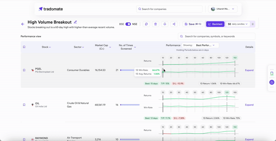Viewport: 276px width, 141px height.
Task: Select the 12D holding period in the OIL row
Action: 227,92
